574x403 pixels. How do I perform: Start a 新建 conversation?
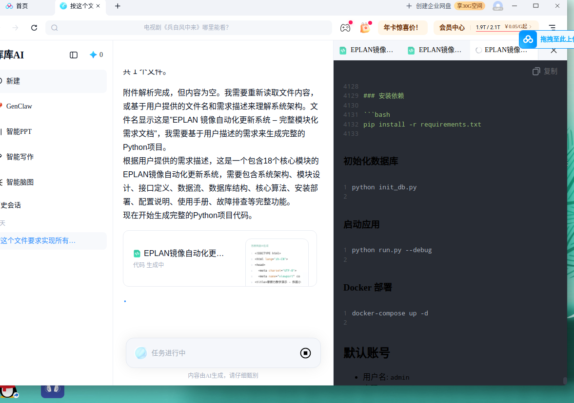click(52, 81)
